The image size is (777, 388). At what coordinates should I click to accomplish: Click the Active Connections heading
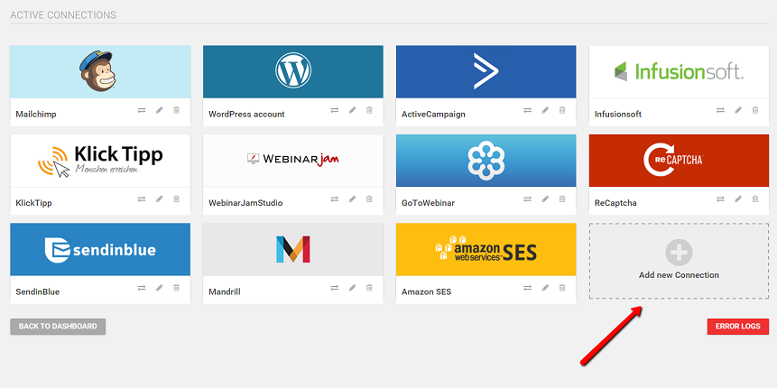click(63, 15)
